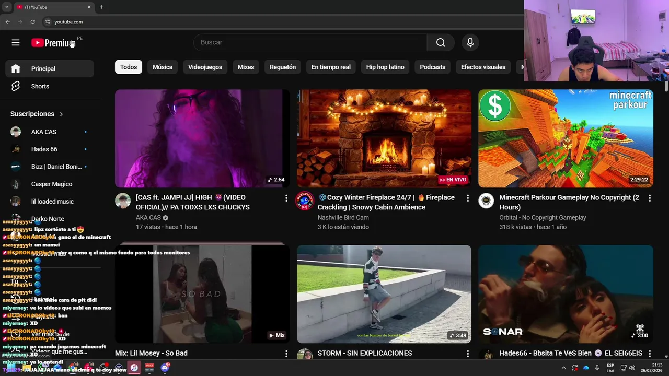Open CAS ft. JAMPI JJ HIGH thumbnail
669x376 pixels.
[202, 138]
